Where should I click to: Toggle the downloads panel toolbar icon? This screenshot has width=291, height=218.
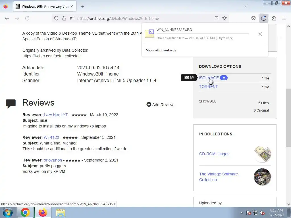tap(264, 18)
